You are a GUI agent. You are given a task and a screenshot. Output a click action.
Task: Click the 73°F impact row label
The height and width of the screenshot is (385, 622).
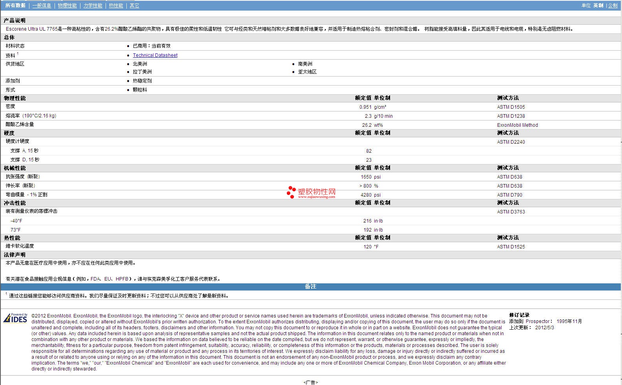(15, 230)
